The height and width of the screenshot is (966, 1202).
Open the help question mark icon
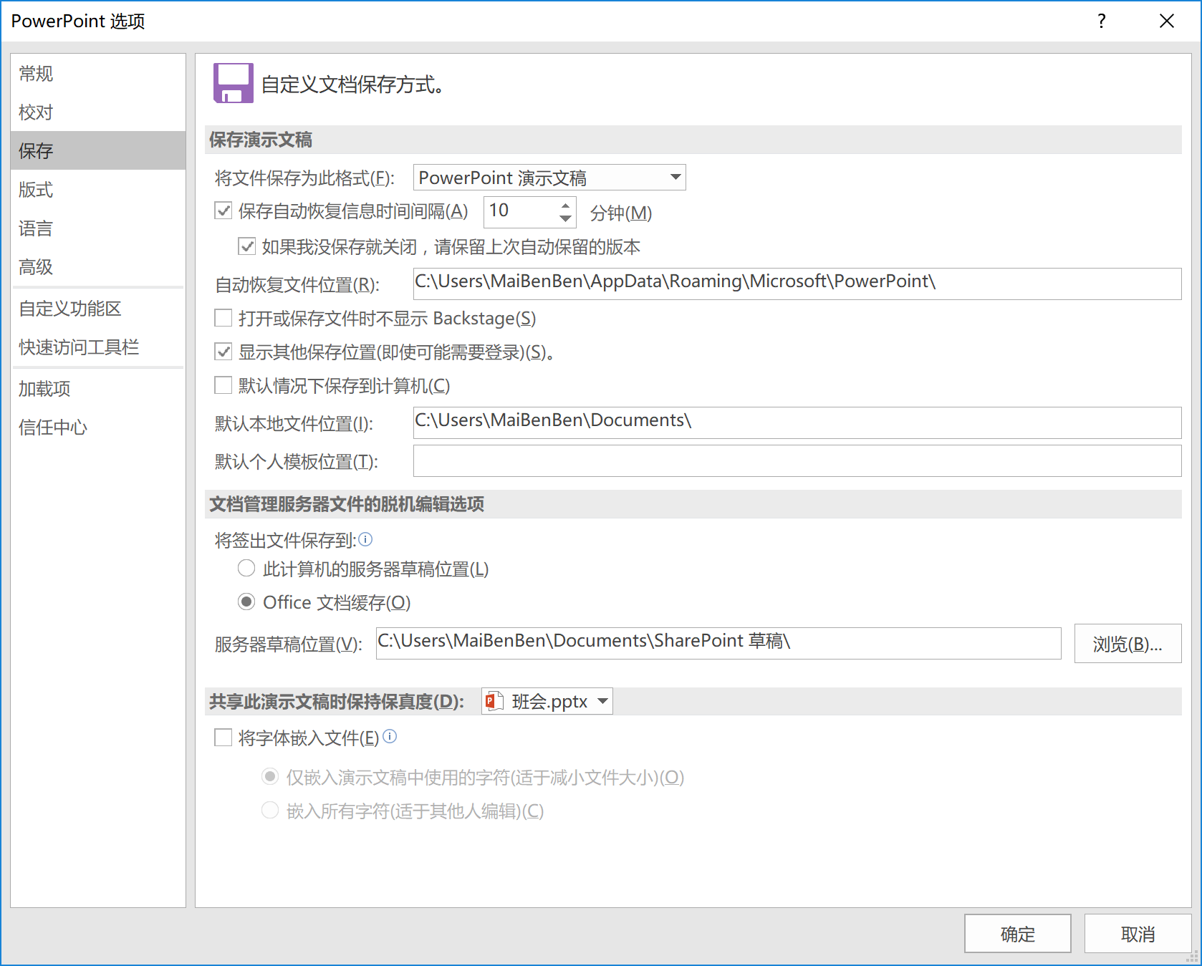coord(1102,21)
